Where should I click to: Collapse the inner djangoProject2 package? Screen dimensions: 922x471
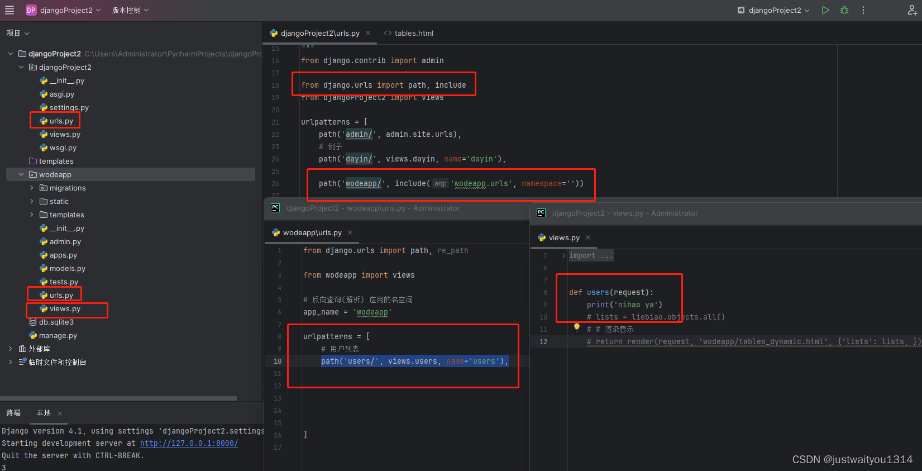pos(21,67)
